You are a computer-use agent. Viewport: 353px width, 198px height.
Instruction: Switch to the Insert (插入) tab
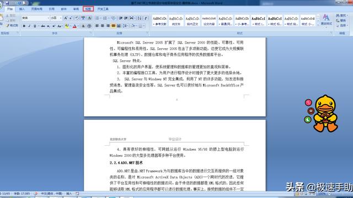click(x=22, y=9)
